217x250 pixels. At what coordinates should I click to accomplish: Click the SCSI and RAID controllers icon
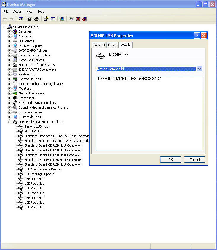15,103
